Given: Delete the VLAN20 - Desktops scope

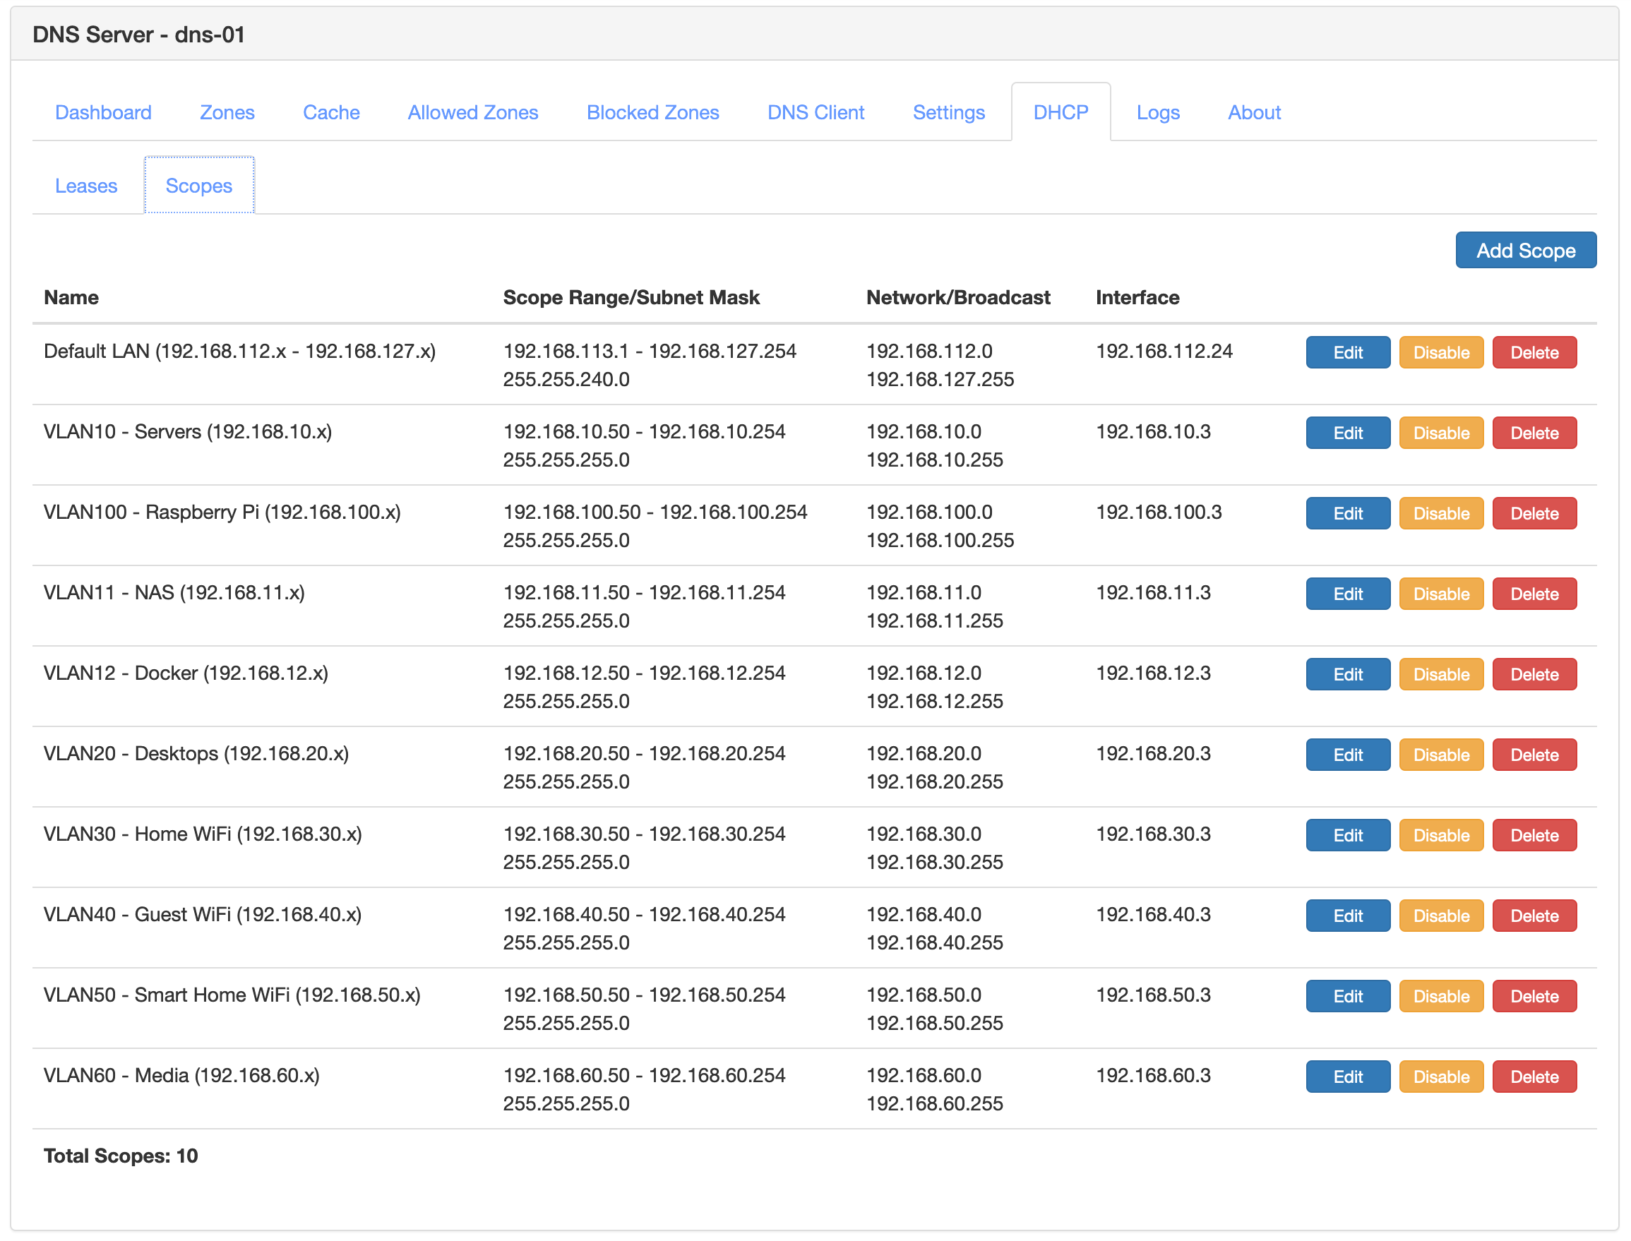Looking at the screenshot, I should click(x=1534, y=754).
